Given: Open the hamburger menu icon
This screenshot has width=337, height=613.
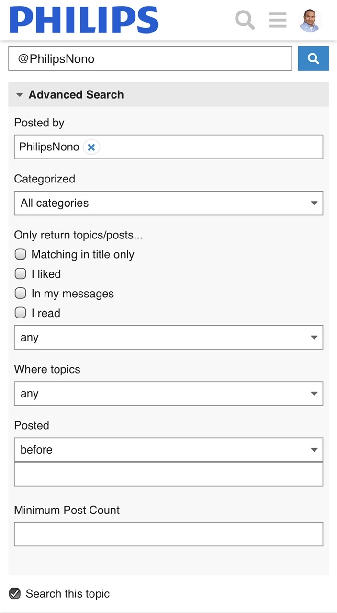Looking at the screenshot, I should tap(278, 20).
